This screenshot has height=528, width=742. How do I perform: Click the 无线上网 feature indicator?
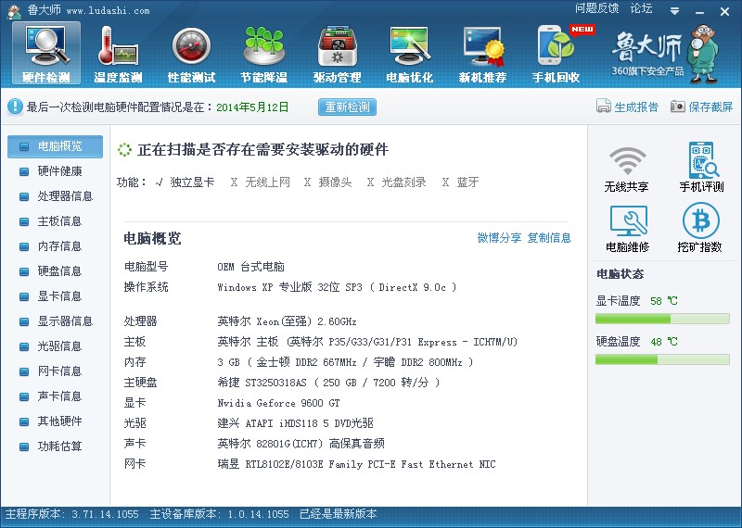point(261,182)
